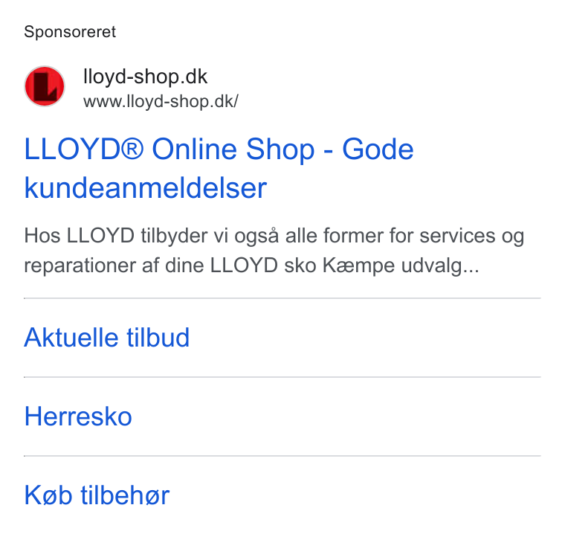Image resolution: width=565 pixels, height=534 pixels.
Task: Click the word tilbehør in the last sitelink
Action: 125,495
